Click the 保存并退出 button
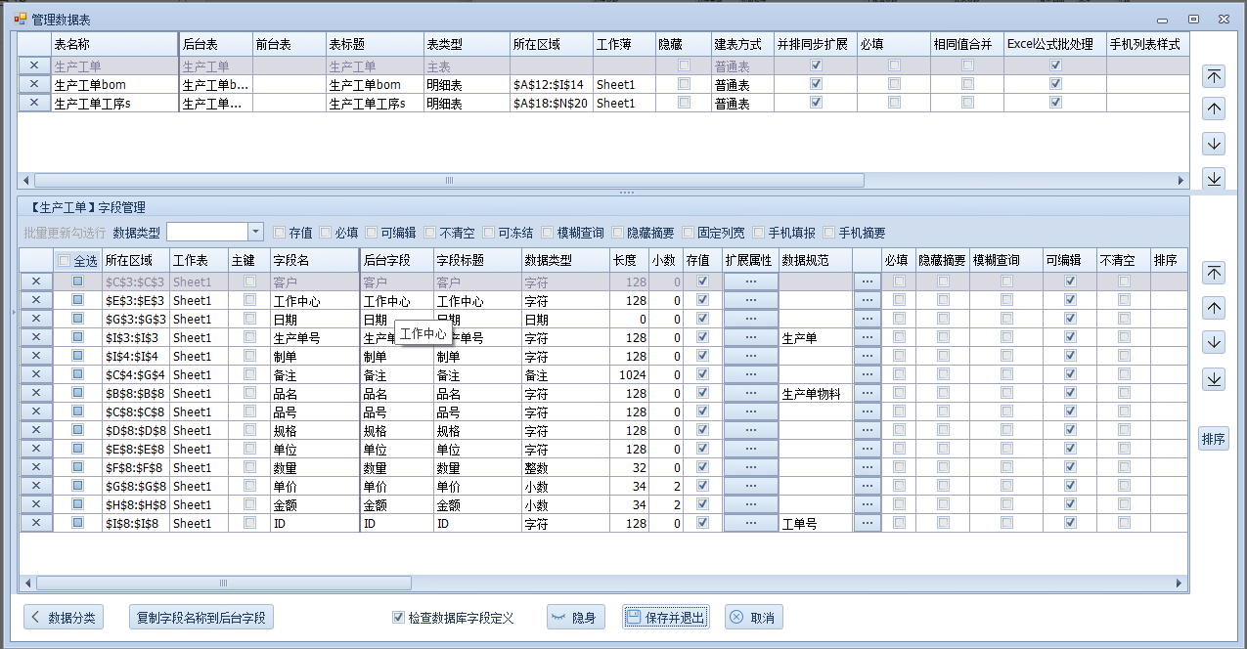Viewport: 1247px width, 649px height. click(x=665, y=618)
